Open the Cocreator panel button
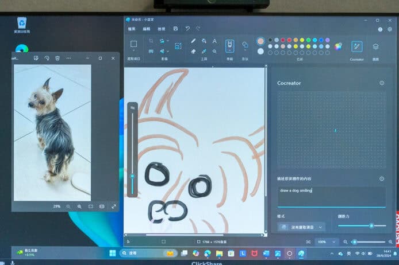The height and width of the screenshot is (265, 399). pos(356,46)
